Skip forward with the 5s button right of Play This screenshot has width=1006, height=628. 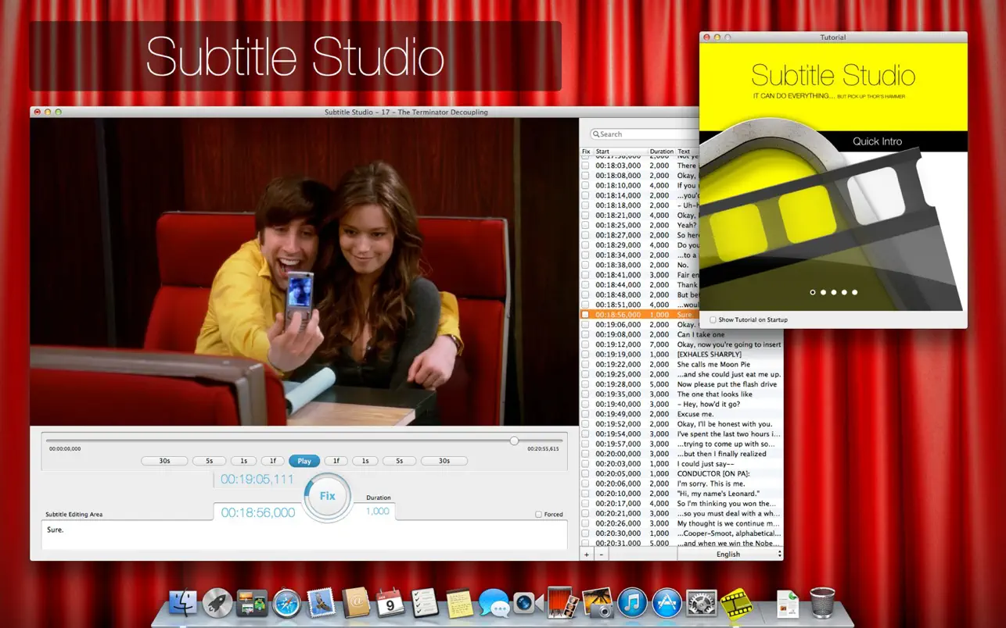point(399,461)
